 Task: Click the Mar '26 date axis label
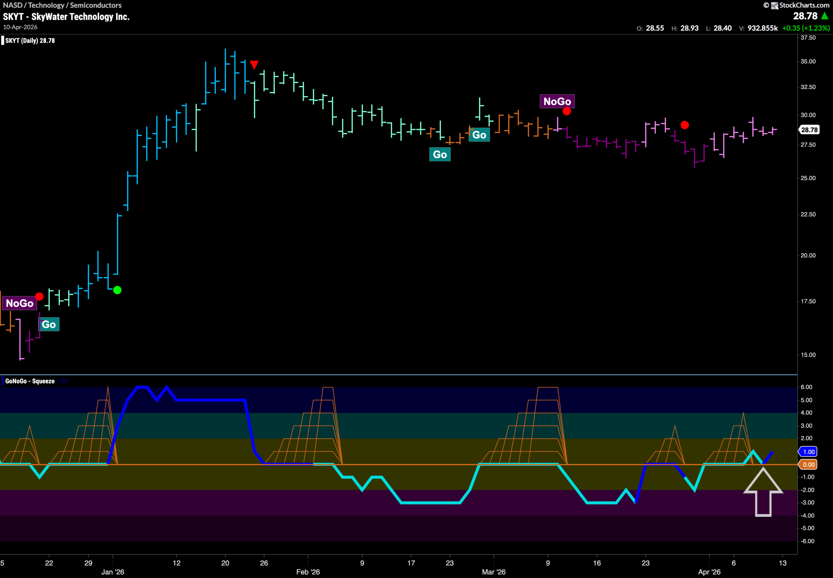[494, 572]
